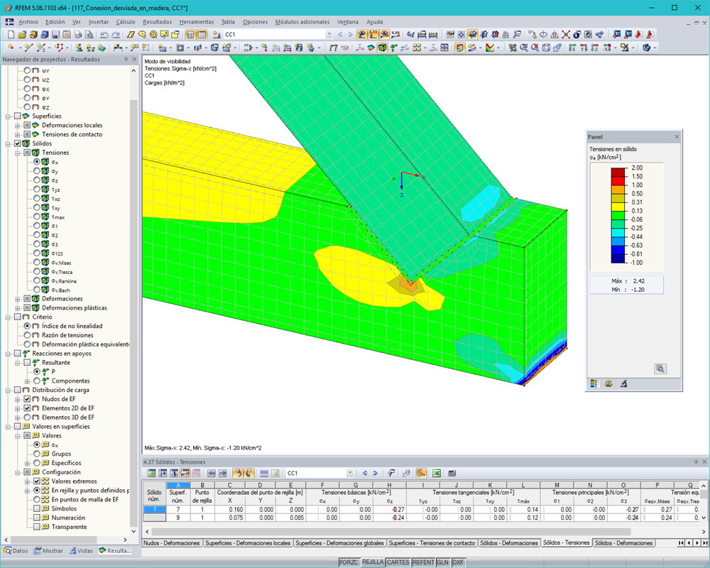Image resolution: width=710 pixels, height=568 pixels.
Task: Close the Panel window
Action: (x=677, y=137)
